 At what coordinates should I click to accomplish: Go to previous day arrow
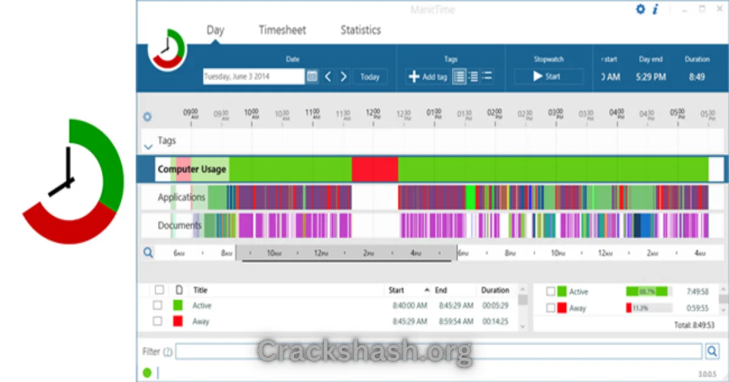coord(328,76)
